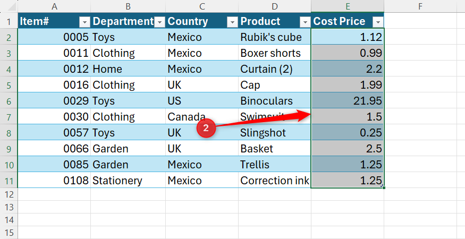This screenshot has width=465, height=239.
Task: Select column F header
Action: (x=420, y=6)
